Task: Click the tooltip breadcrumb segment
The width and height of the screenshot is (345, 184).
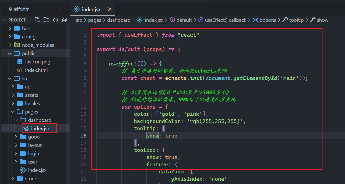Action: [x=296, y=20]
